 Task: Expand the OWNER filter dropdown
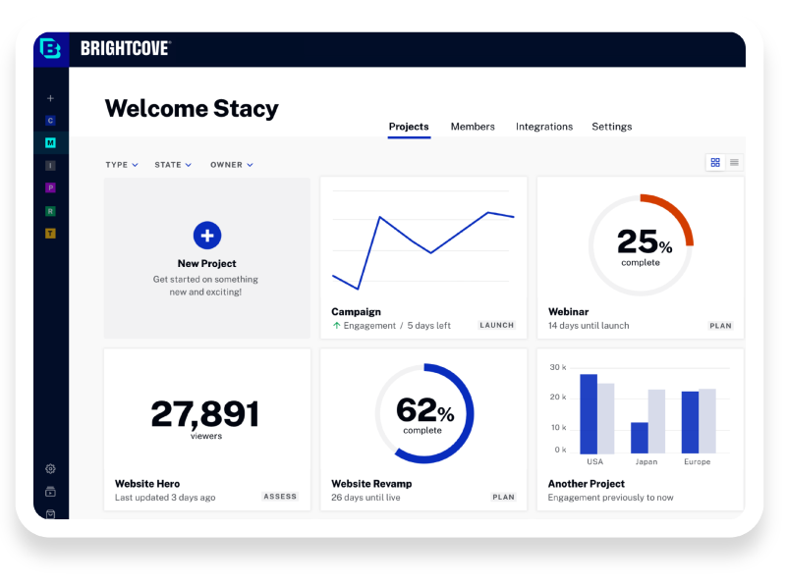tap(232, 165)
